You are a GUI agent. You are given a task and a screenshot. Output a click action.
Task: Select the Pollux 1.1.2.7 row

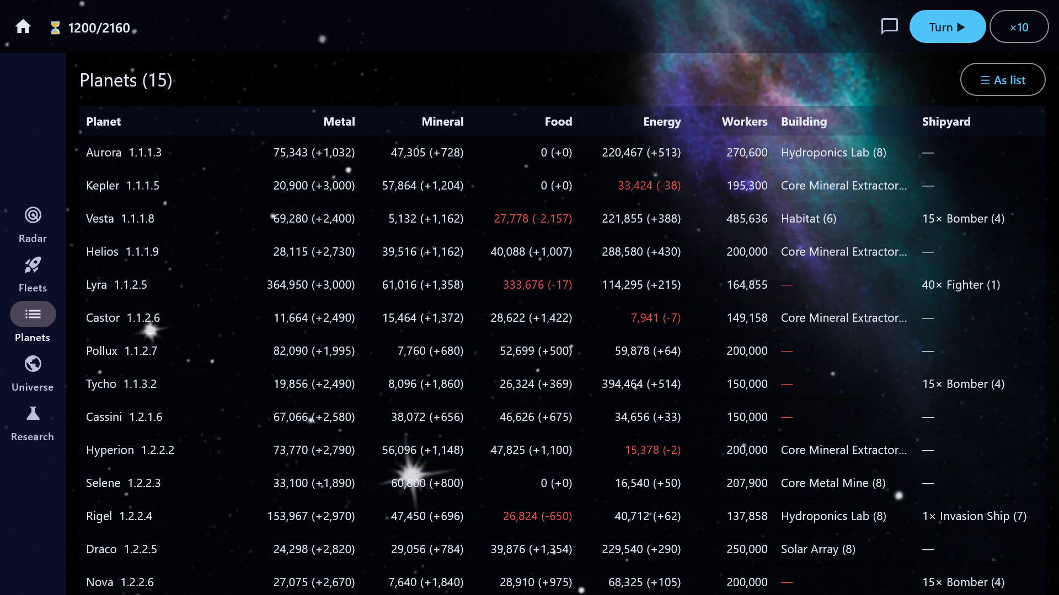562,350
